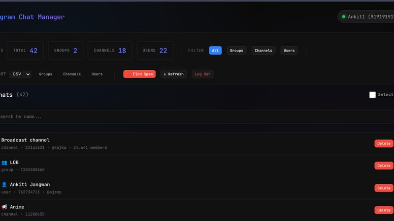This screenshot has height=221, width=394.
Task: Click the 21,641 members text
Action: click(90, 148)
